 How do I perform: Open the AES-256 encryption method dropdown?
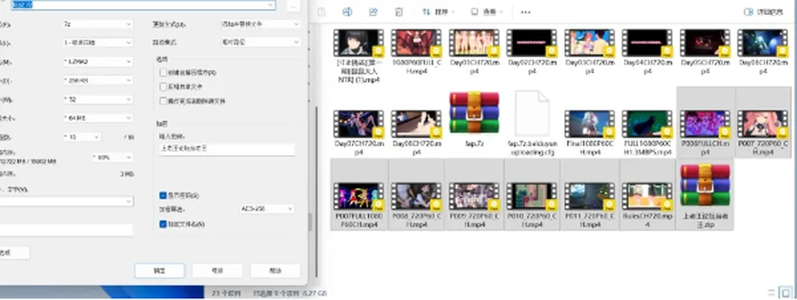[266, 209]
